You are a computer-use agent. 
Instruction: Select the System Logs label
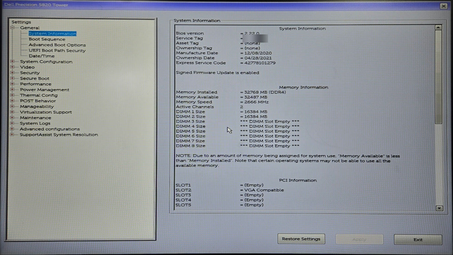(35, 123)
